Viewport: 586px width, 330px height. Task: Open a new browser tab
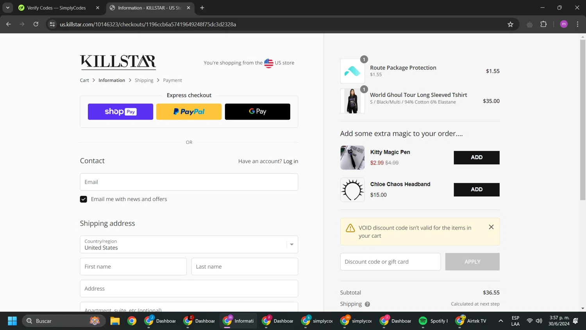pos(202,8)
